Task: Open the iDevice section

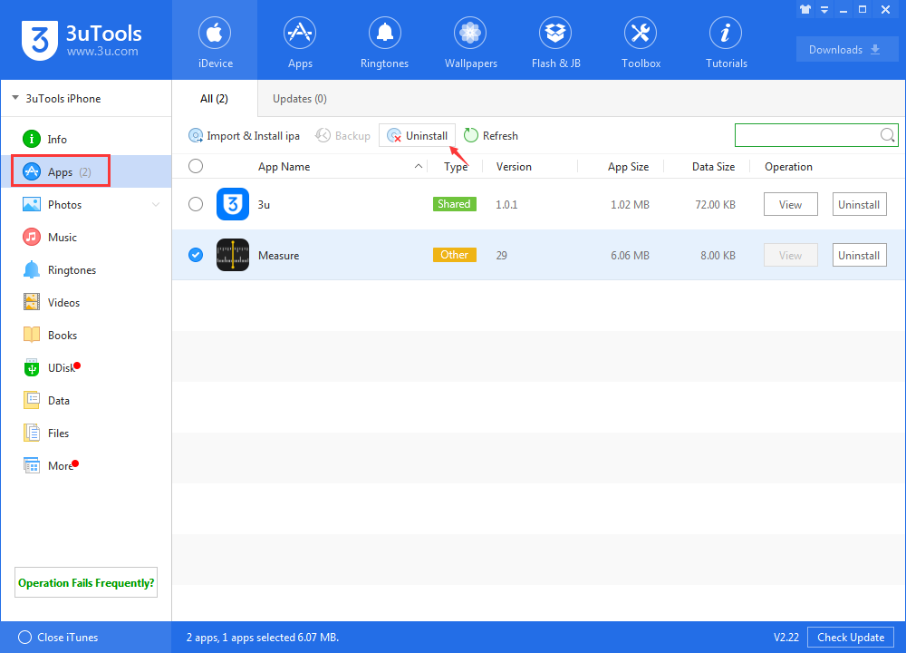Action: coord(215,41)
